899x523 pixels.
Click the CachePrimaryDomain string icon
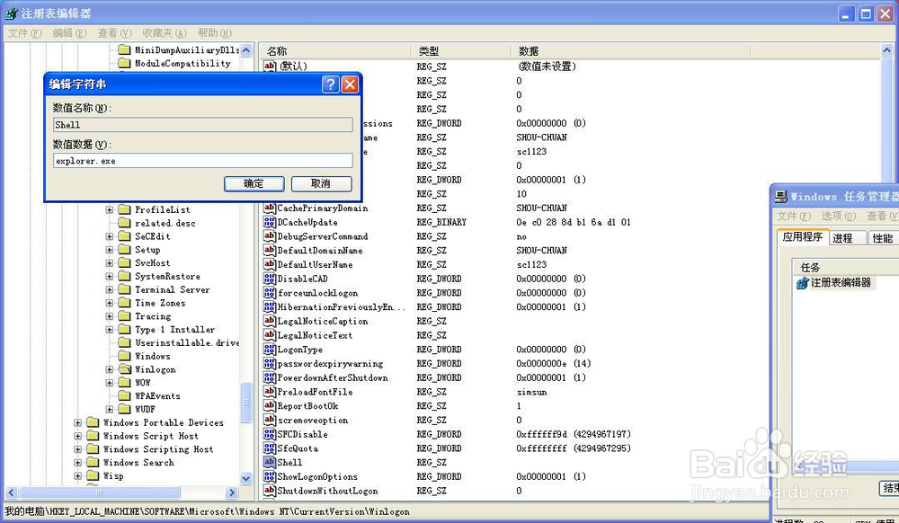click(x=270, y=208)
